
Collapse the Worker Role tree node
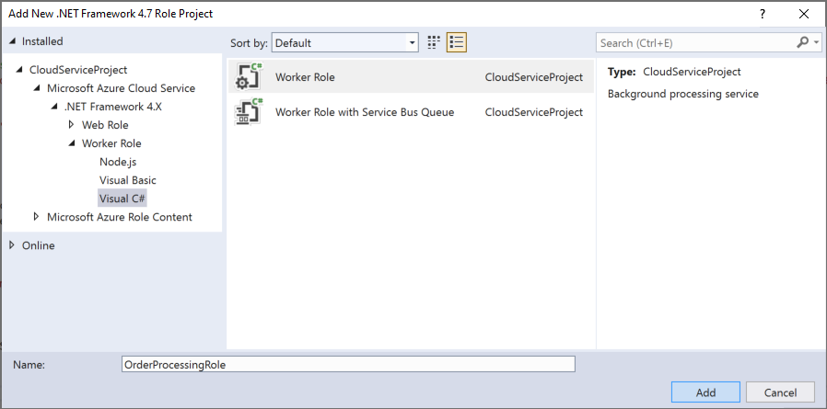(72, 143)
